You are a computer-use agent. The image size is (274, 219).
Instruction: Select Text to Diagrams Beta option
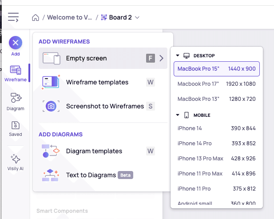(103, 175)
